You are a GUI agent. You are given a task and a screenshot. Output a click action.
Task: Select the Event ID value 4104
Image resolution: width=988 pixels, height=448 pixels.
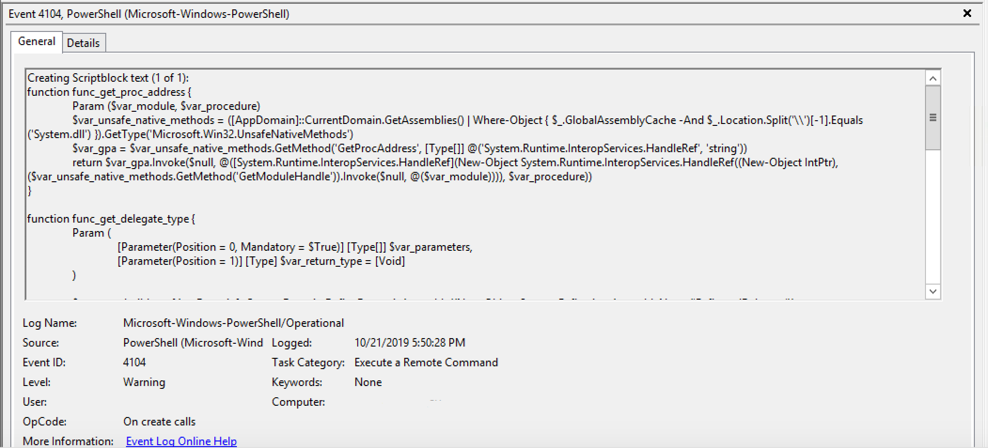[x=136, y=362]
